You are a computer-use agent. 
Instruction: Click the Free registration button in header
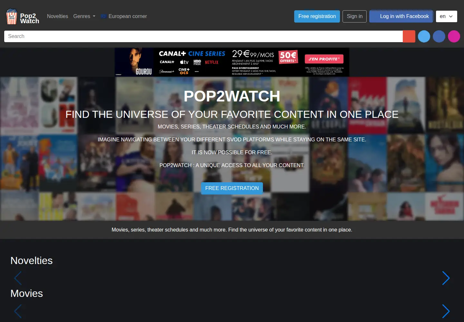[317, 16]
